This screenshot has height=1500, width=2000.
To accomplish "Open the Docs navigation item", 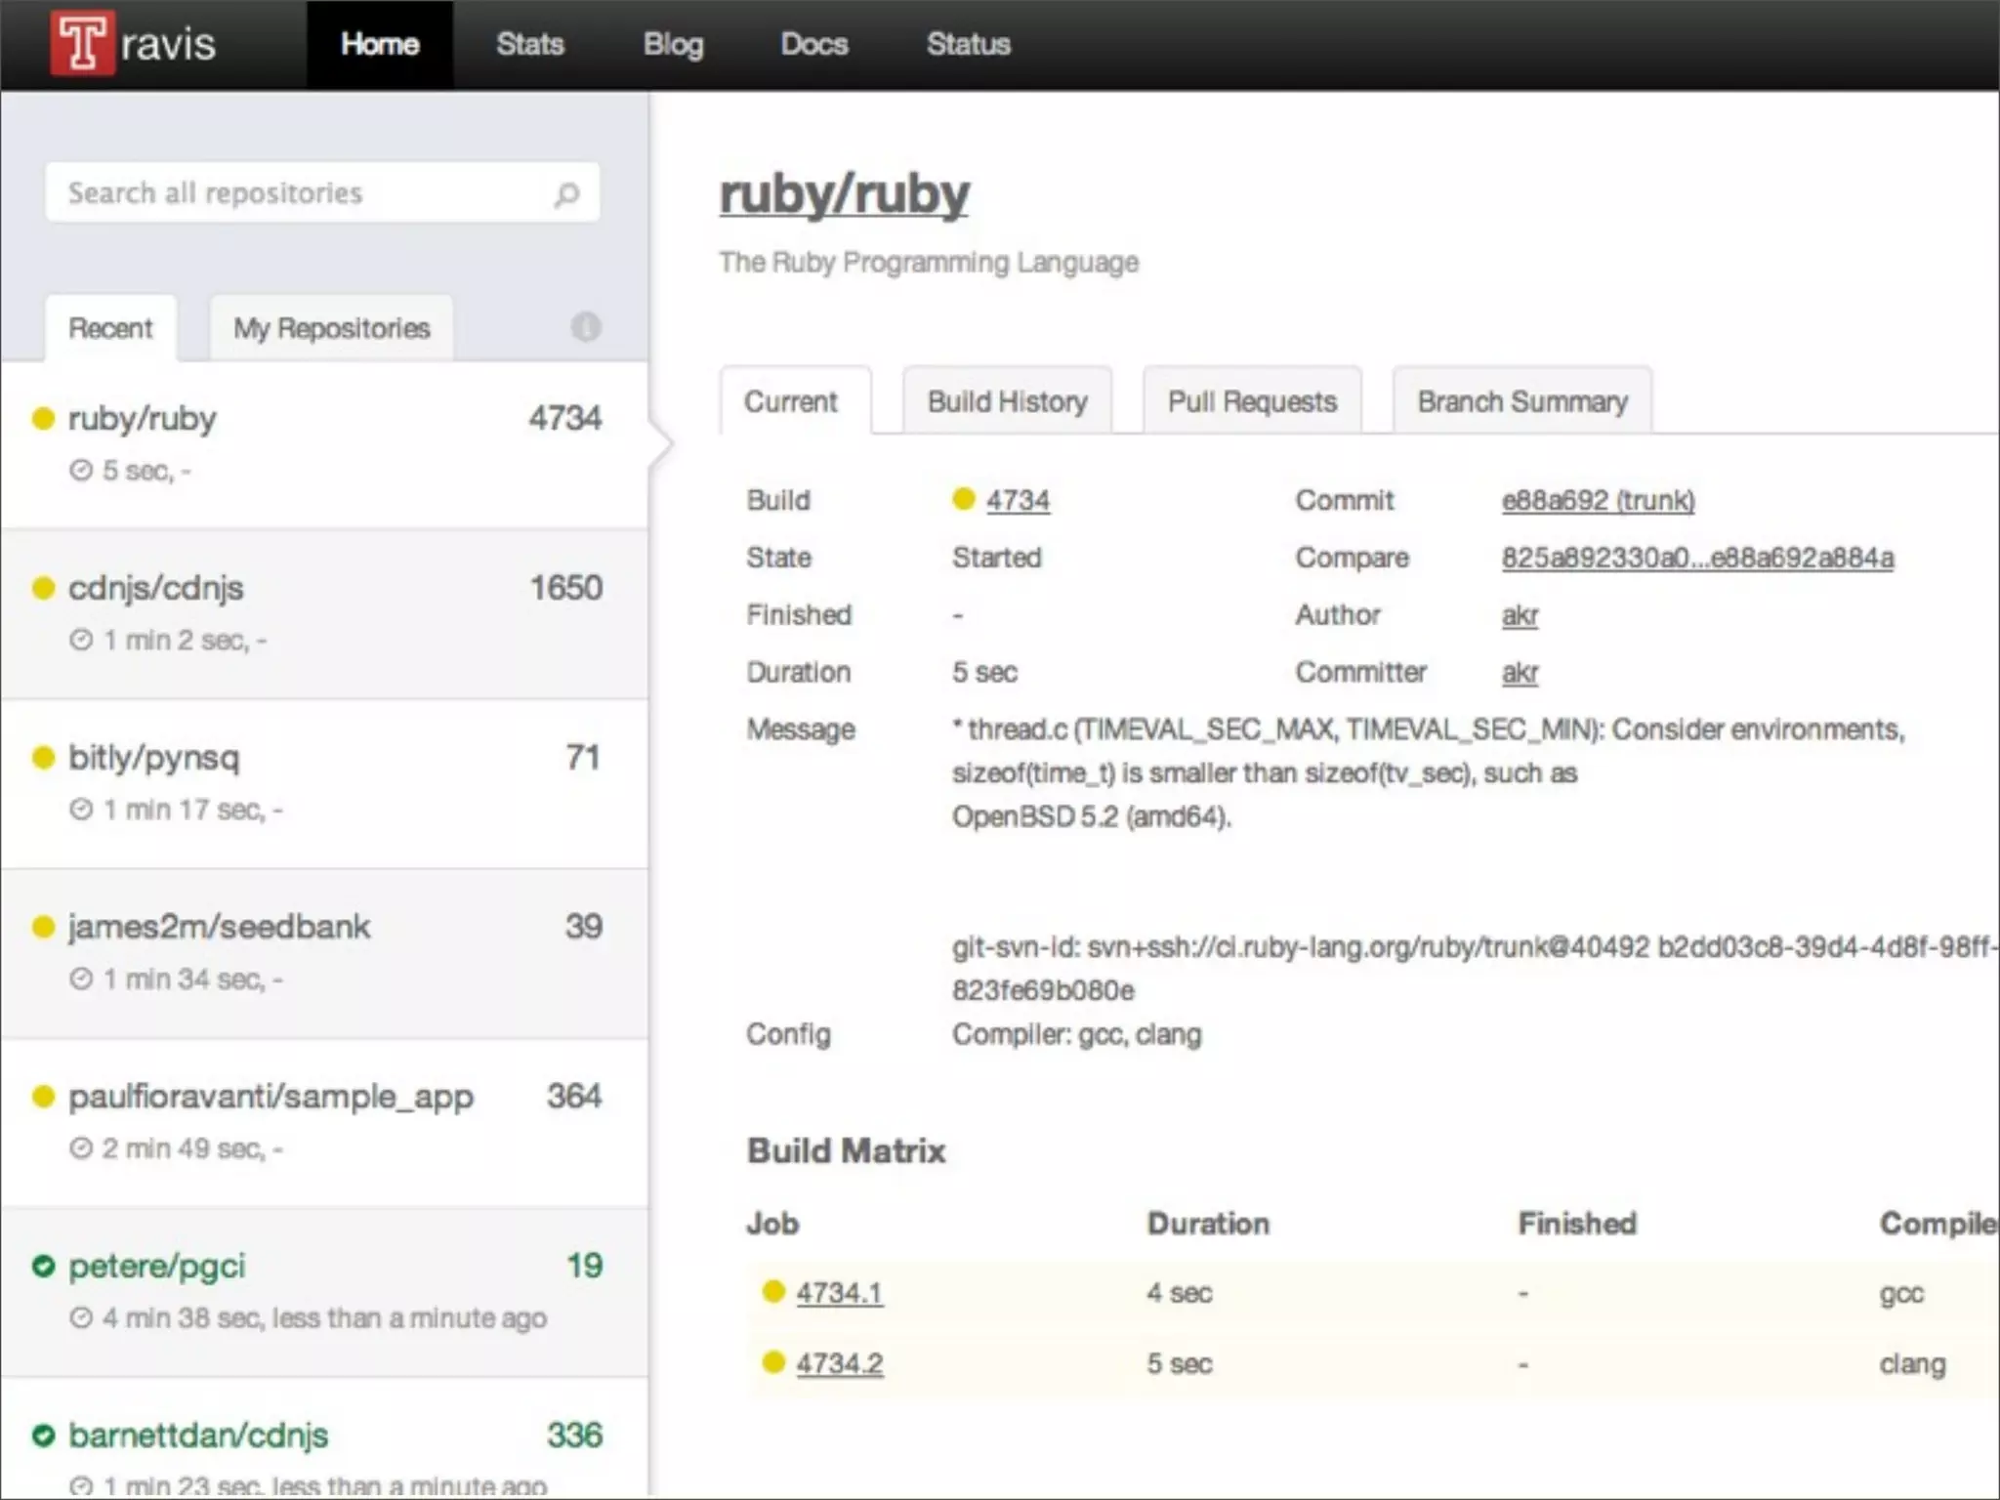I will click(813, 44).
